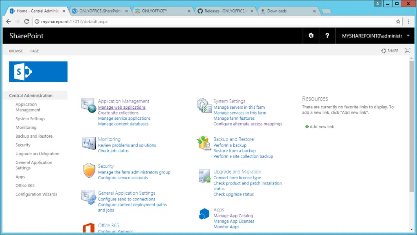The image size is (417, 235).
Task: Select Backup and Restore in left navigation
Action: (x=34, y=136)
